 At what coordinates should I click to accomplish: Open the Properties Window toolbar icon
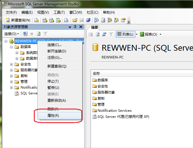point(123,20)
